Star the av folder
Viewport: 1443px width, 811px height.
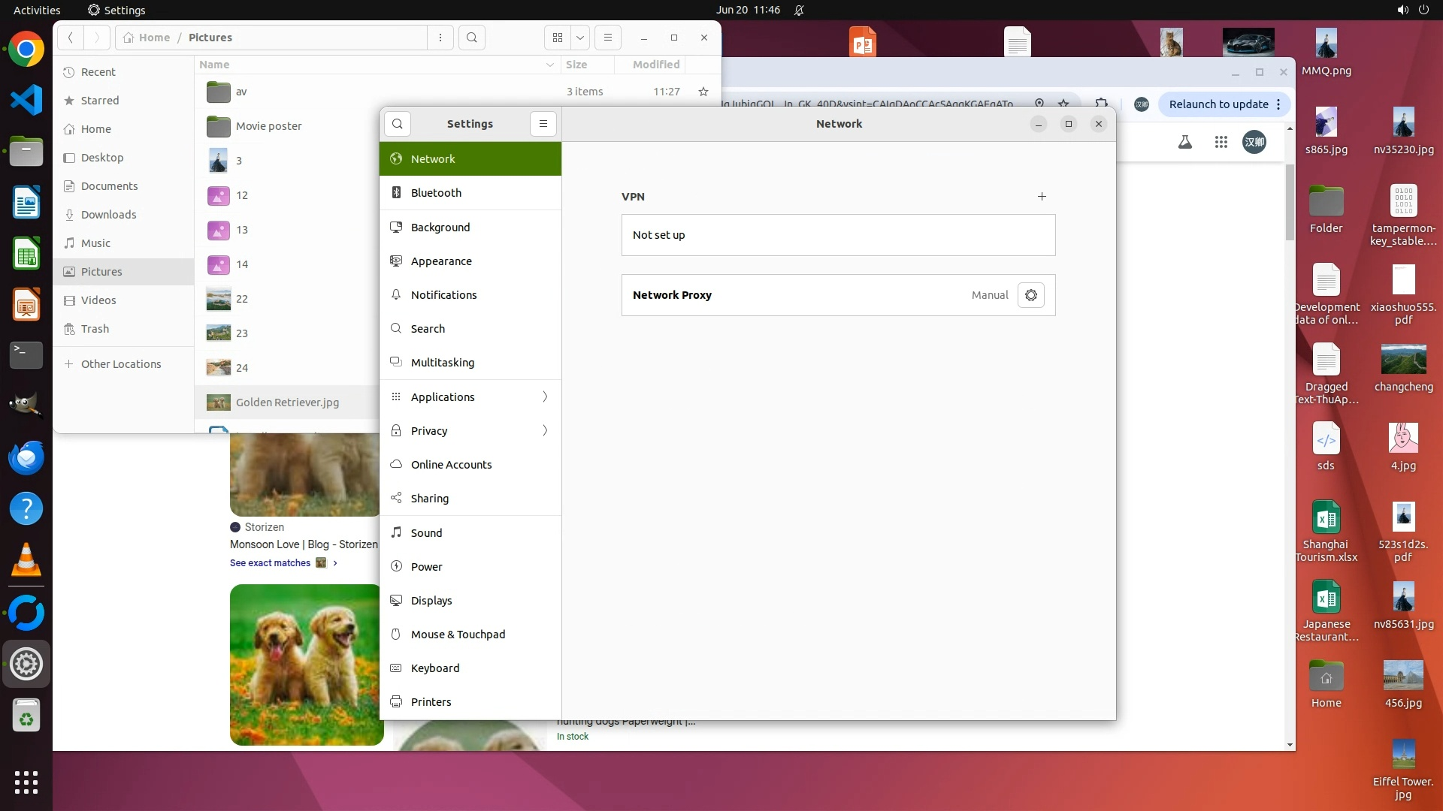click(x=703, y=92)
